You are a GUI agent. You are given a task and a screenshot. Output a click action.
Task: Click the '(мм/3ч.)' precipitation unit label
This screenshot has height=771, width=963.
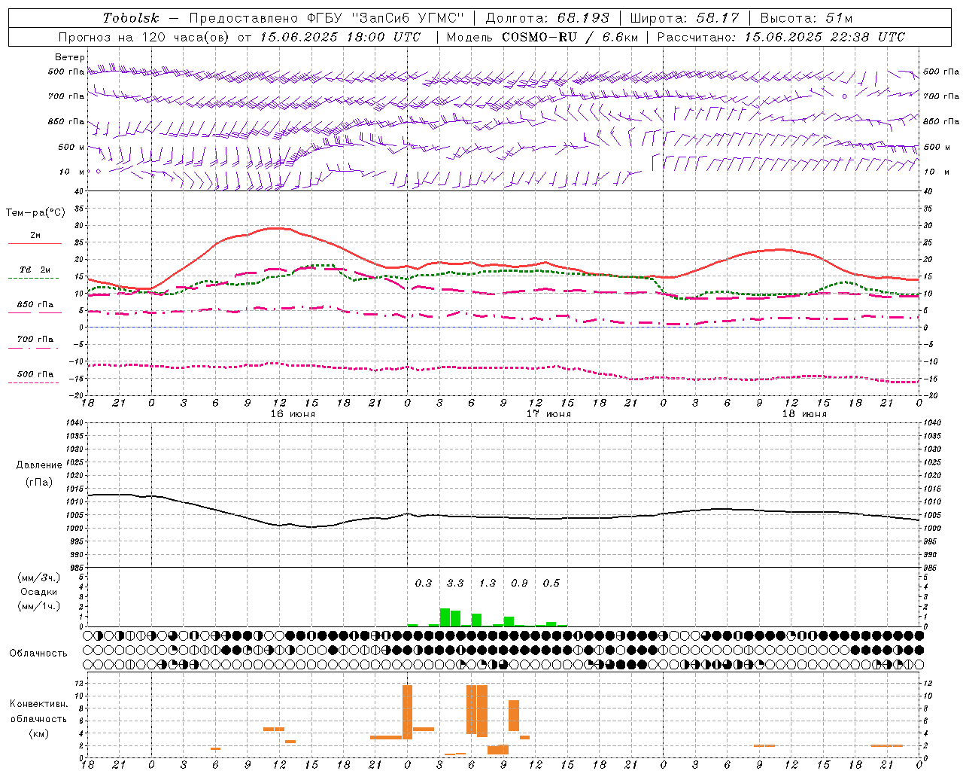(39, 578)
